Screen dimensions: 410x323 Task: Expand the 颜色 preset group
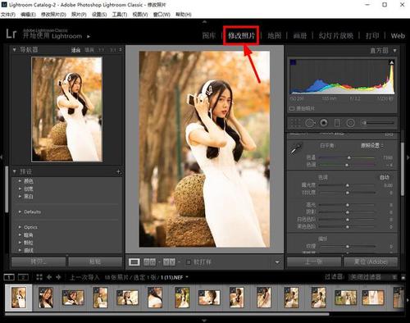[20, 181]
